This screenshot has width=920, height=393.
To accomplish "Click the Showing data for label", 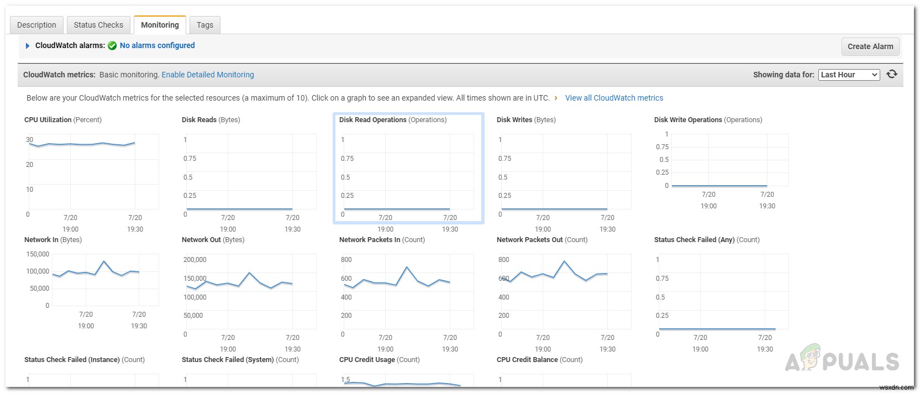I will [x=784, y=75].
